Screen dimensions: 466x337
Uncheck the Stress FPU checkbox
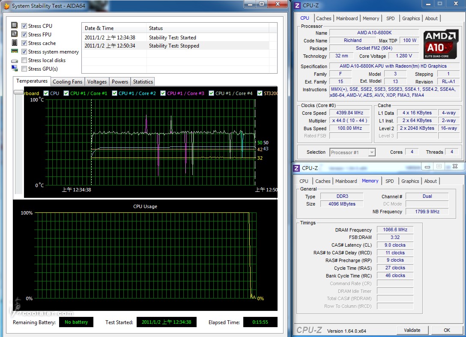[24, 35]
